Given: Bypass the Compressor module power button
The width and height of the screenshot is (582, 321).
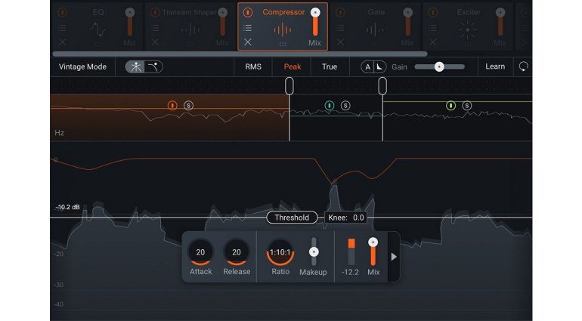Looking at the screenshot, I should click(247, 13).
